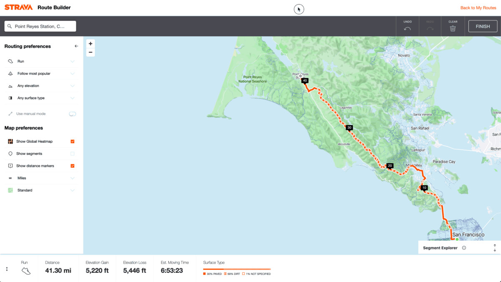Click the Standard map style icon
The height and width of the screenshot is (282, 501).
pyautogui.click(x=10, y=190)
